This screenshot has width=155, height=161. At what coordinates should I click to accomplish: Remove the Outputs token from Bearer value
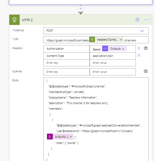[x=123, y=49]
